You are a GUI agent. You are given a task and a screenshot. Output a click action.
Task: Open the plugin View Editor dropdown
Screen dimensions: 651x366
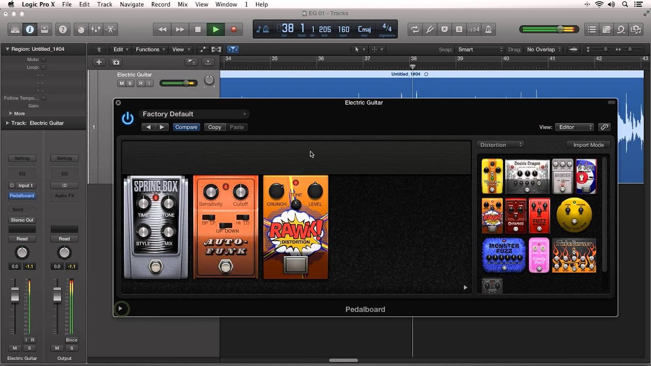click(574, 127)
